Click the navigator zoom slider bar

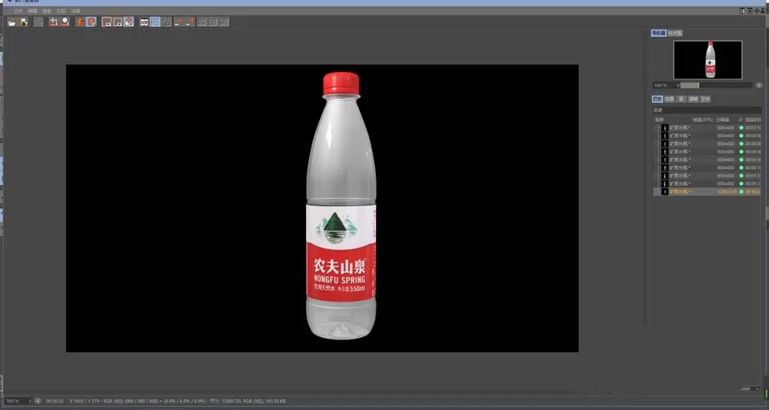click(x=716, y=85)
